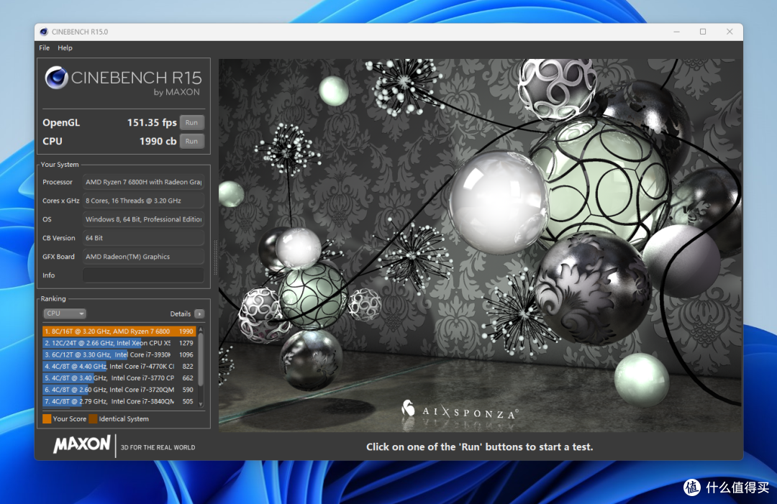Open the Help menu
Viewport: 777px width, 504px height.
click(65, 48)
